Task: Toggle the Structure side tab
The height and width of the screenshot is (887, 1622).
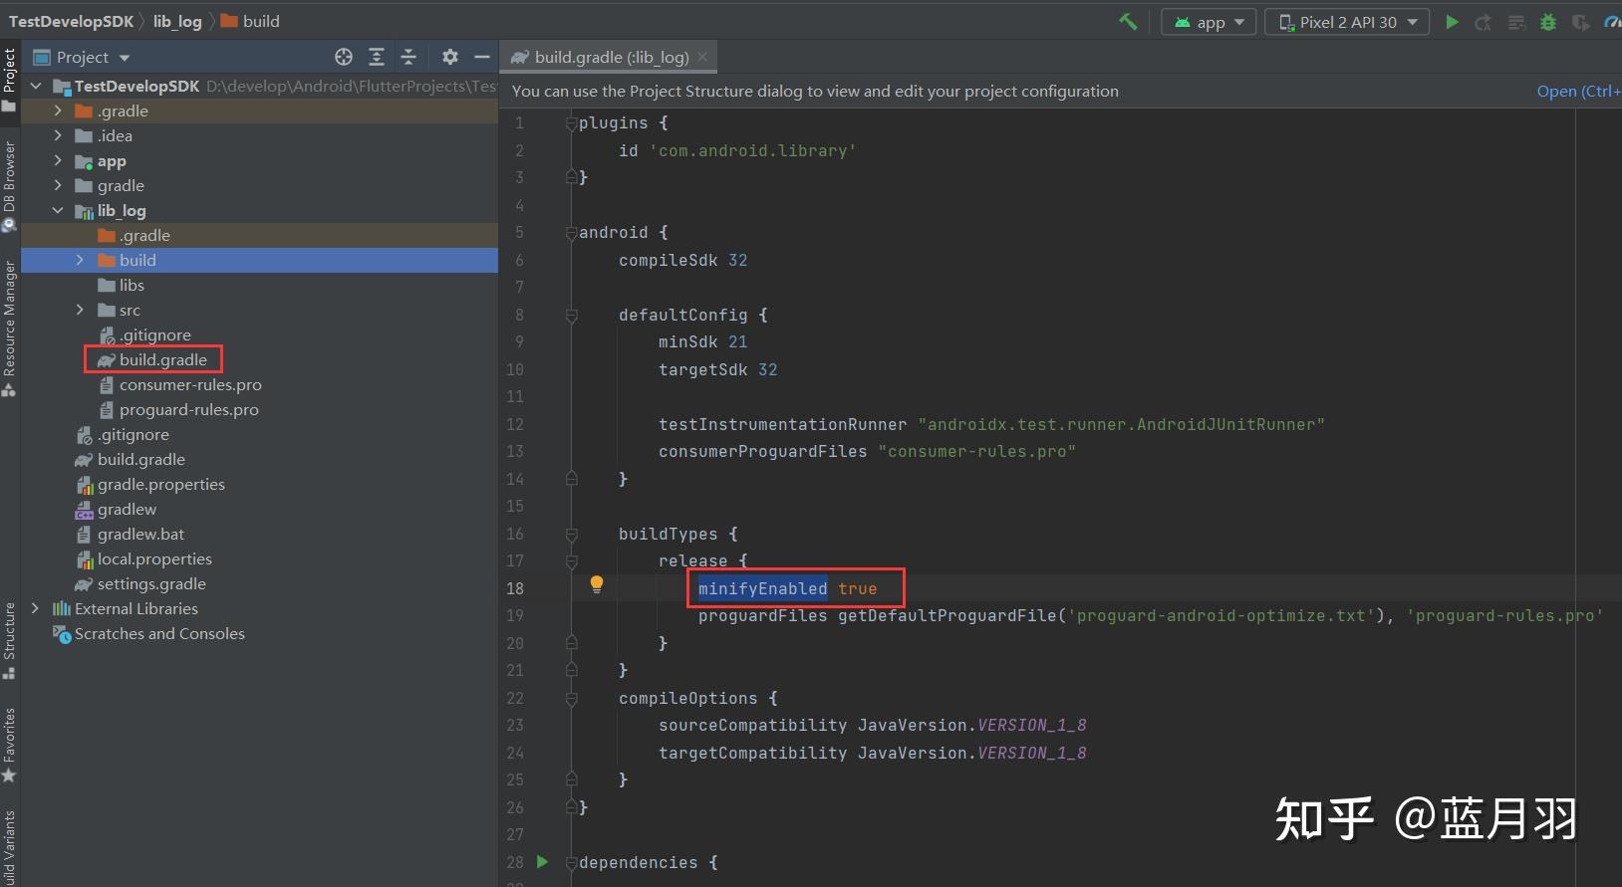Action: click(9, 641)
